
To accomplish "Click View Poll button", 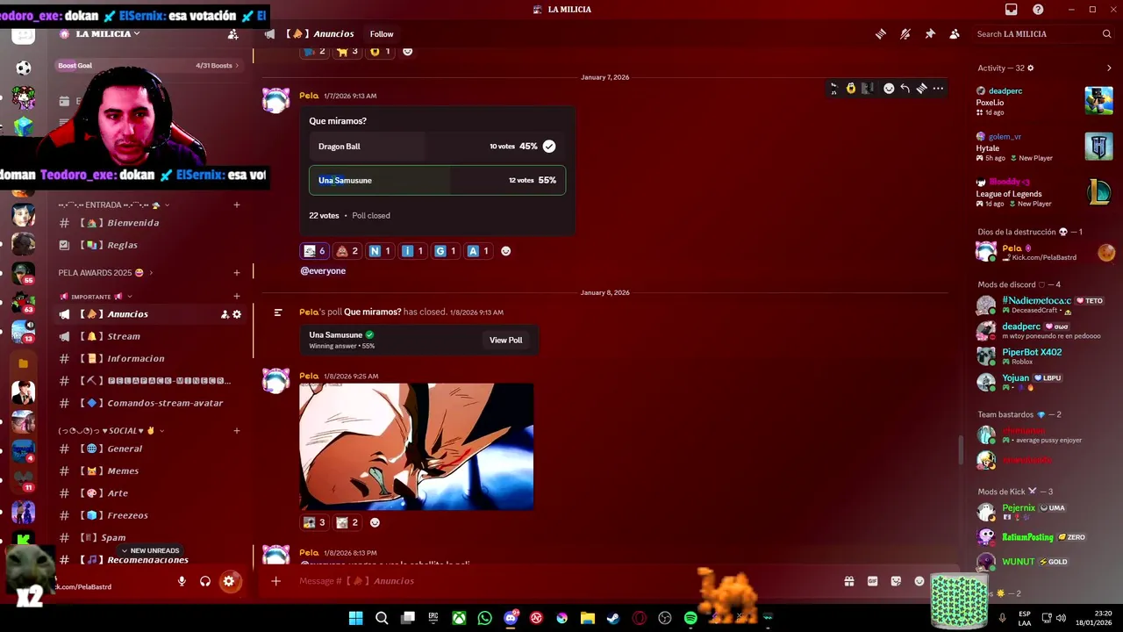I will [505, 341].
